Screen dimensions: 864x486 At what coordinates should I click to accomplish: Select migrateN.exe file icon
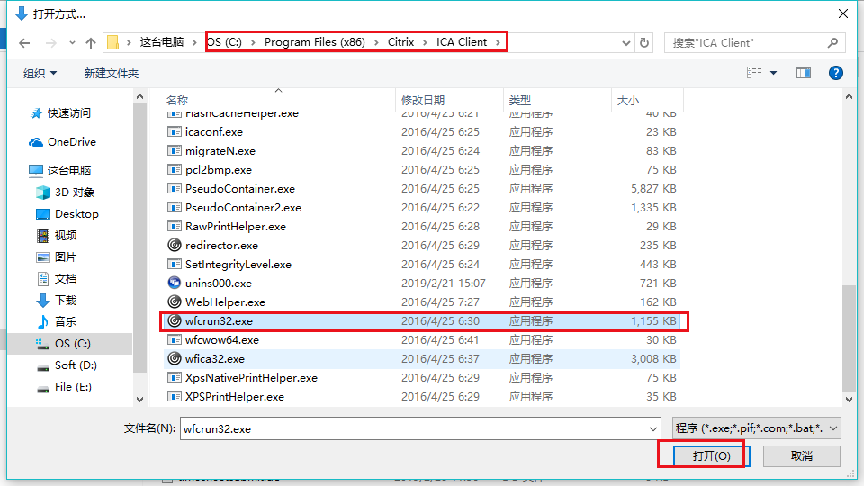174,150
